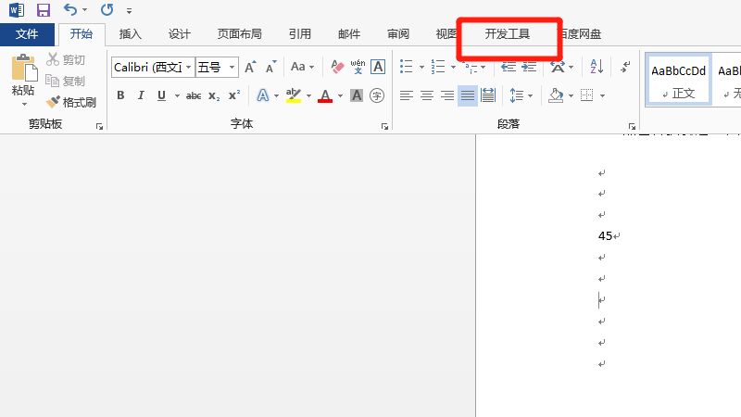Click the Sort A-Z icon
The width and height of the screenshot is (741, 417).
pyautogui.click(x=597, y=67)
